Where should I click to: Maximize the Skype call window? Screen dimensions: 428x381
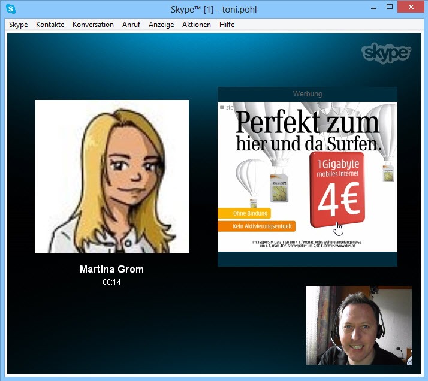point(390,7)
